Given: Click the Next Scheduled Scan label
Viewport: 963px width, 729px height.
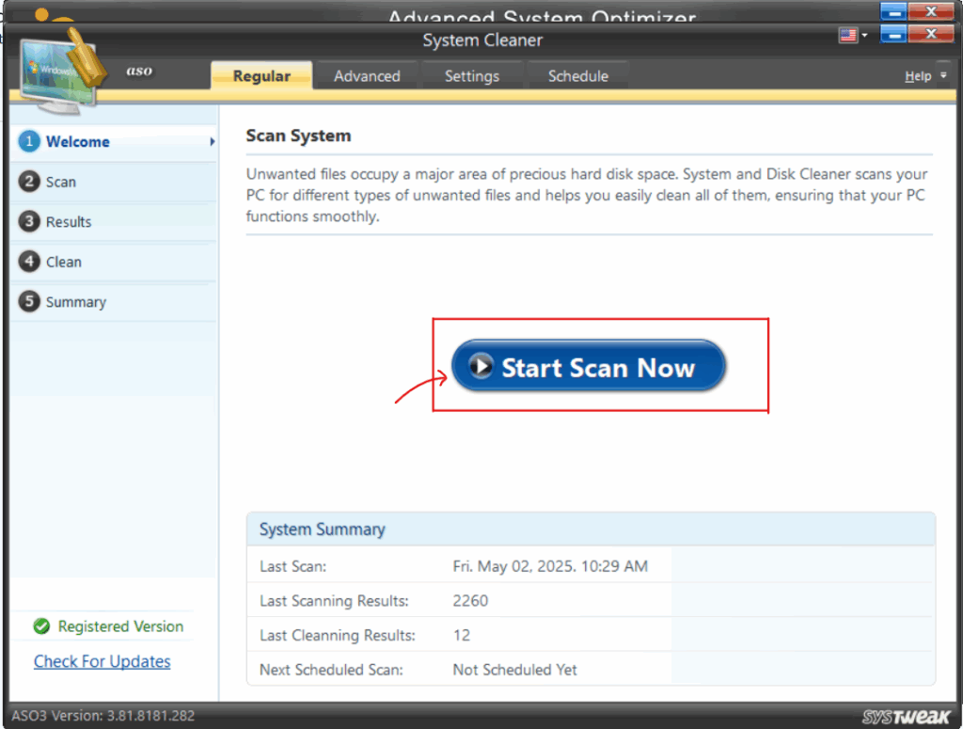Looking at the screenshot, I should coord(331,670).
